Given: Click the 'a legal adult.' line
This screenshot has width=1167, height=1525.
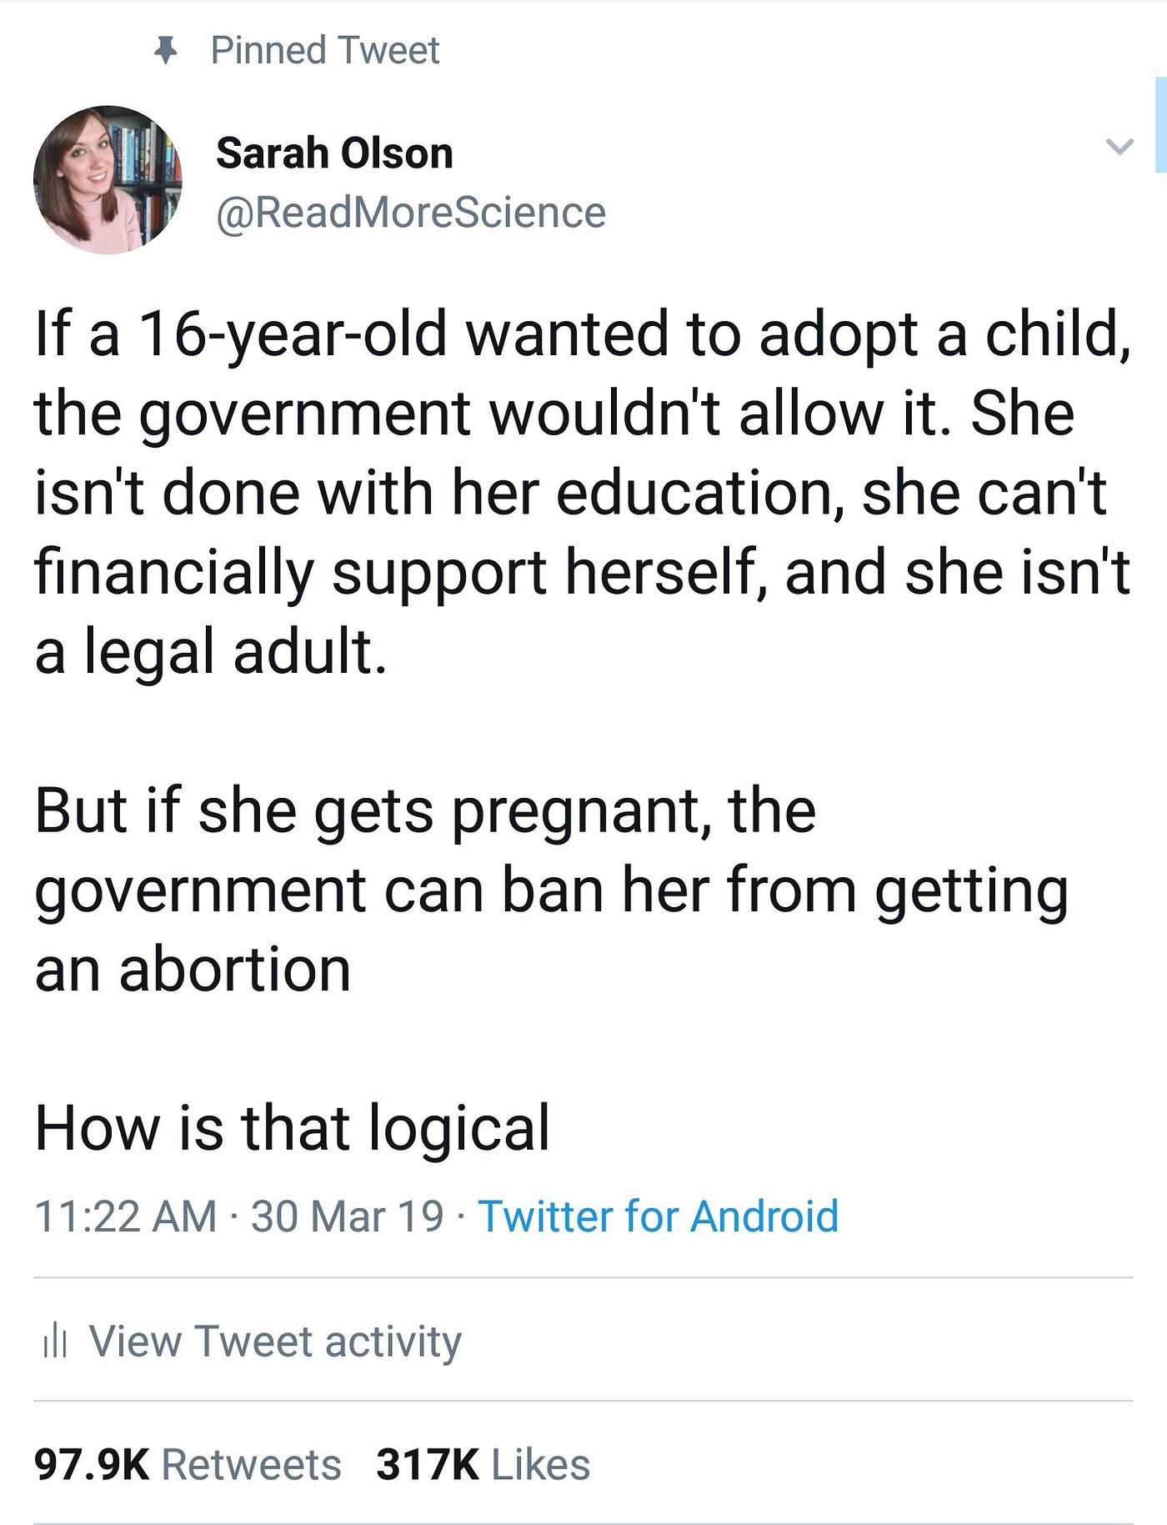Looking at the screenshot, I should tap(211, 652).
